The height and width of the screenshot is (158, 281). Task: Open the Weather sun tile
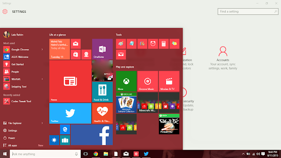tap(54, 140)
